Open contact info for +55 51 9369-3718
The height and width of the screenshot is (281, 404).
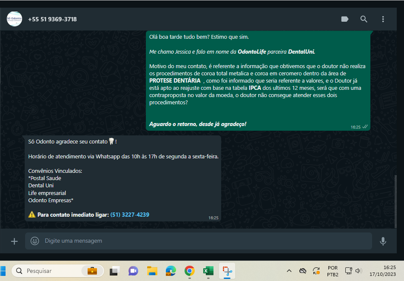(52, 19)
